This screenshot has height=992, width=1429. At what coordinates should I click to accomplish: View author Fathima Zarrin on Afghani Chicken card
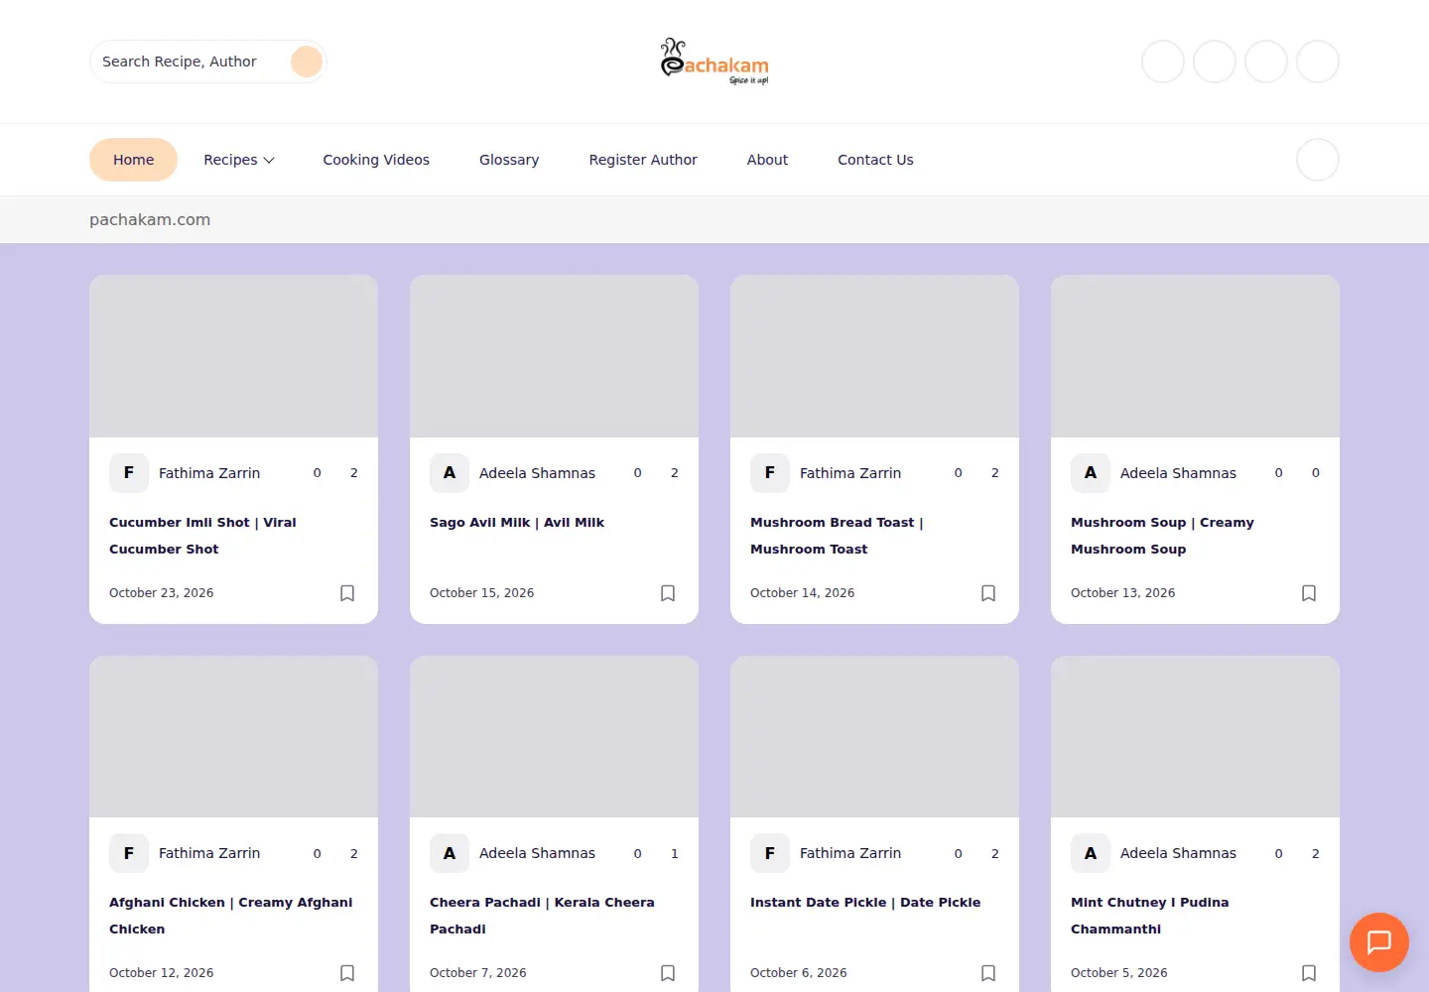pyautogui.click(x=209, y=853)
